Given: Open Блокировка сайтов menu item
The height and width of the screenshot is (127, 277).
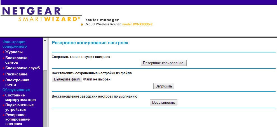Looking at the screenshot, I should pos(16,60).
